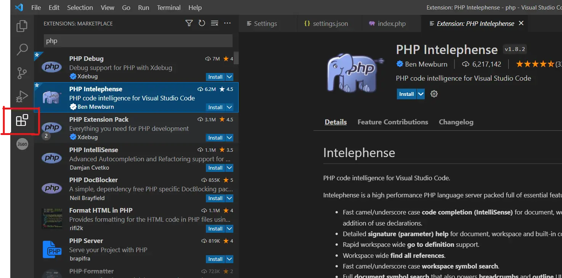Open the Extensions view icon
The height and width of the screenshot is (278, 562).
(x=22, y=120)
